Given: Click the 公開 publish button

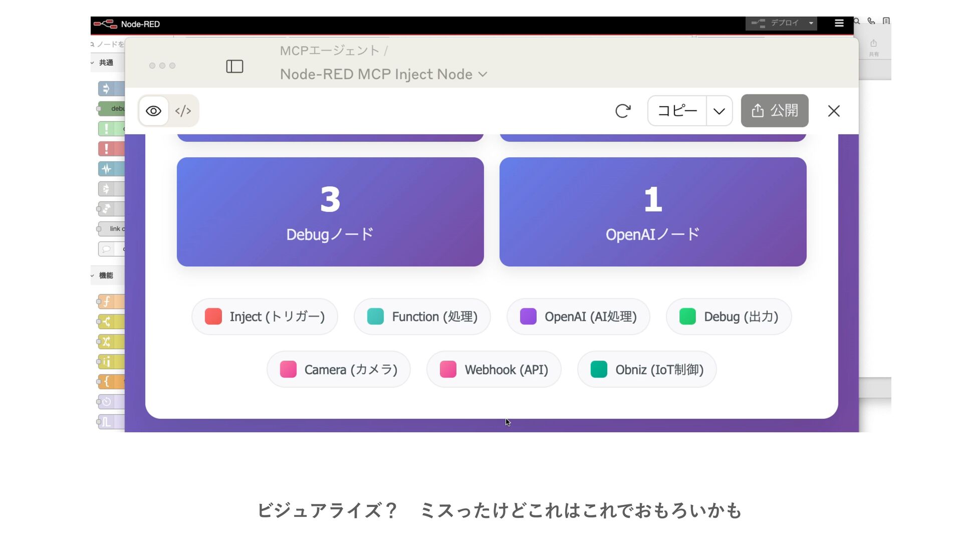Looking at the screenshot, I should coord(775,111).
